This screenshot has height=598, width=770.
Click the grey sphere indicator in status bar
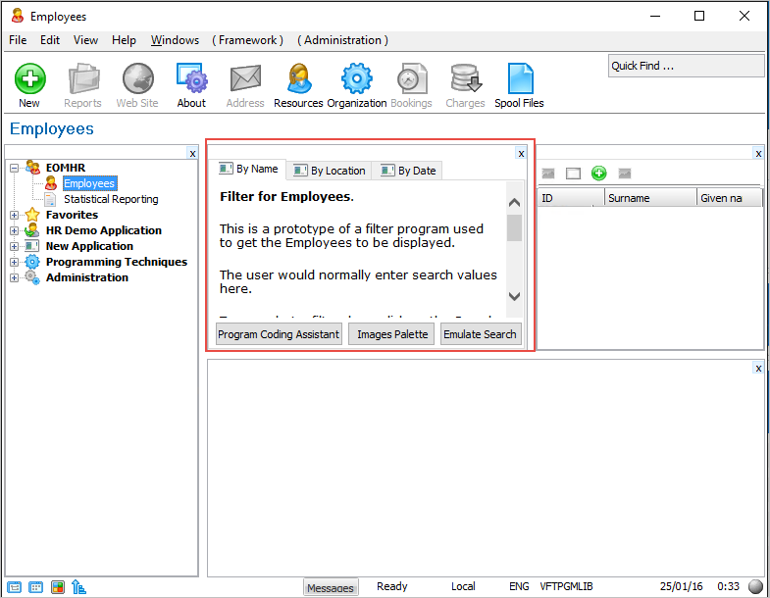[755, 586]
